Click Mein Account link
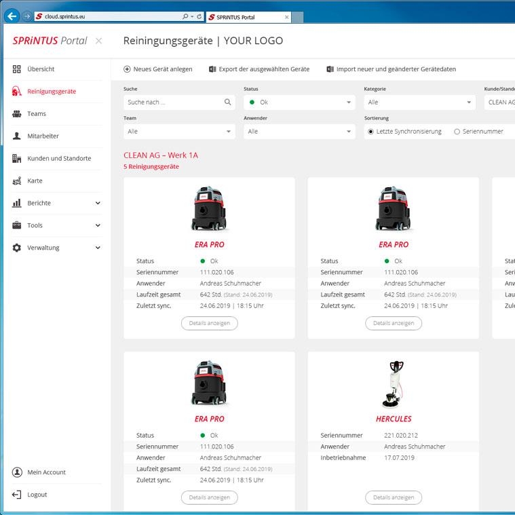 coord(46,472)
